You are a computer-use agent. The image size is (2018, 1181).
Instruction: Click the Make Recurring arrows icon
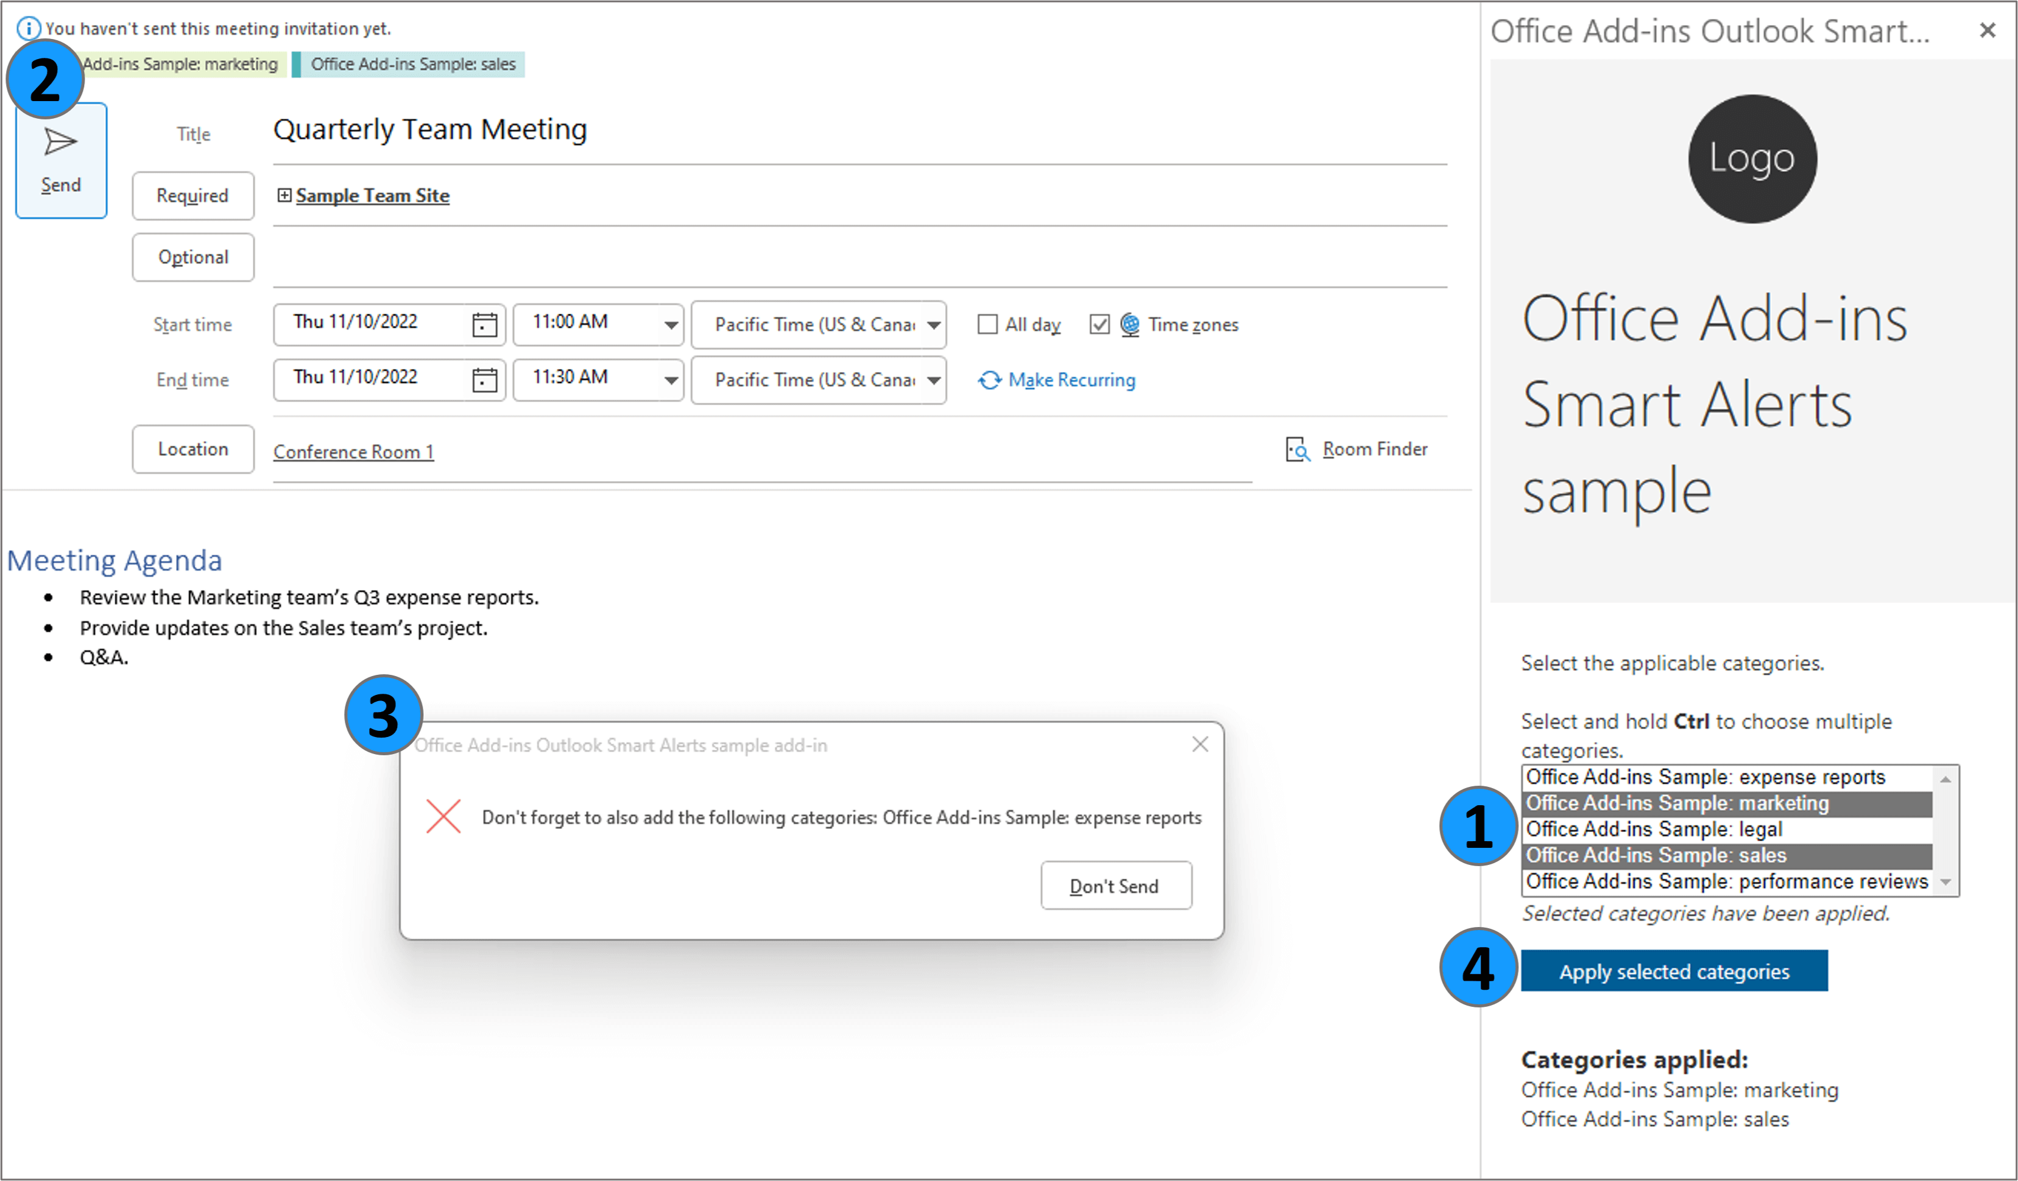[990, 379]
